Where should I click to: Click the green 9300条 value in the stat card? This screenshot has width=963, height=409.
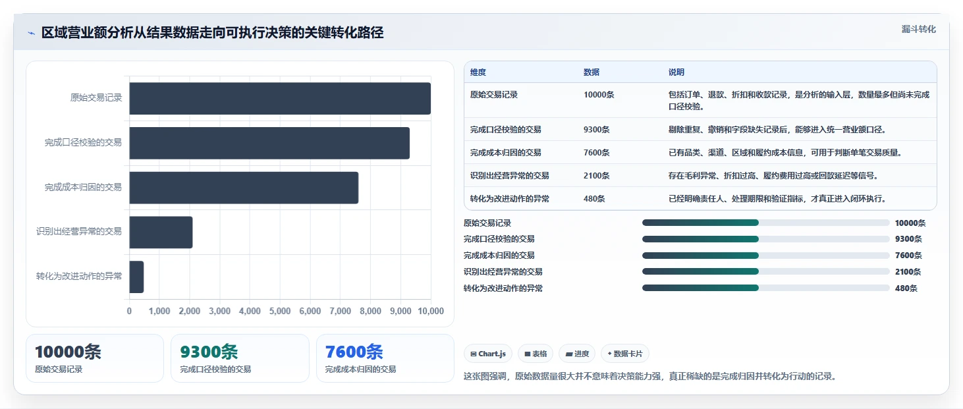point(209,352)
